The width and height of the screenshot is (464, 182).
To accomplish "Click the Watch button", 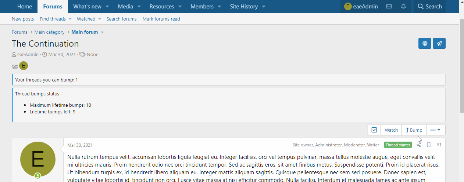I will [391, 130].
